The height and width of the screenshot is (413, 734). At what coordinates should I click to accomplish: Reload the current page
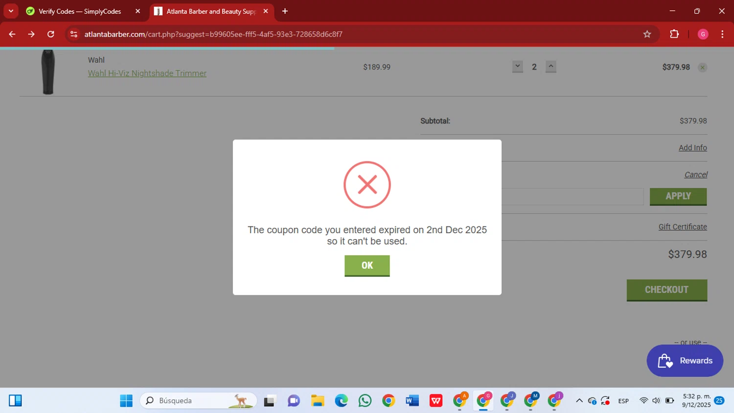point(51,34)
